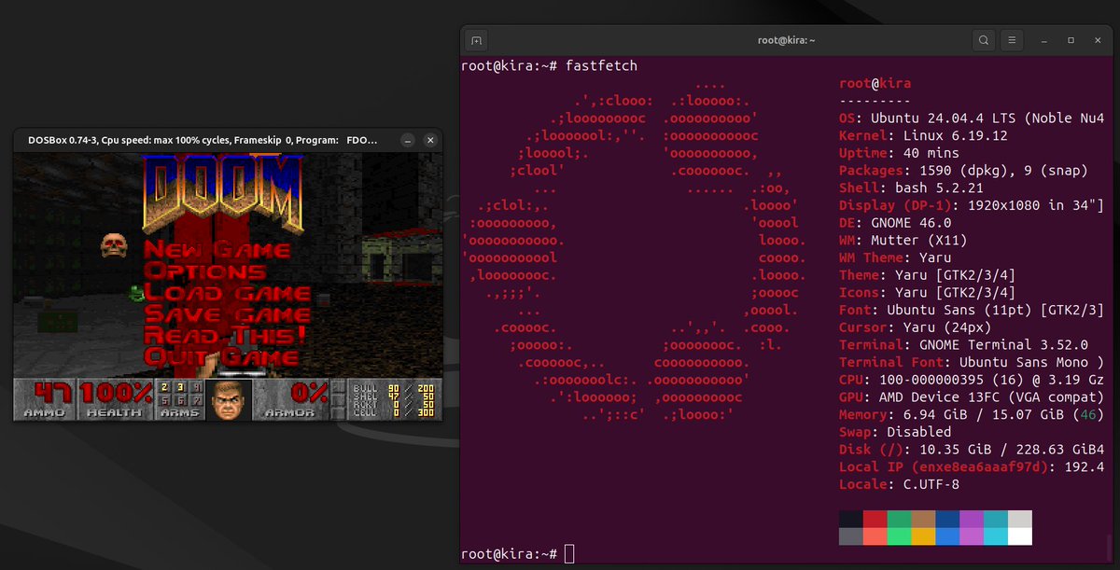Click the Terminal Font 'Ubuntu Sans Mono' line
Image resolution: width=1120 pixels, height=570 pixels.
pyautogui.click(x=972, y=362)
